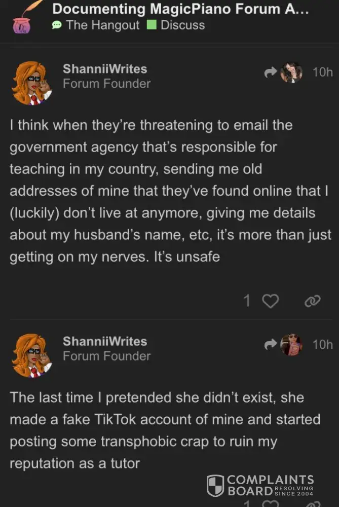339x507 pixels.
Task: Open the Documenting MagicPiano Forum topic title
Action: 180,9
